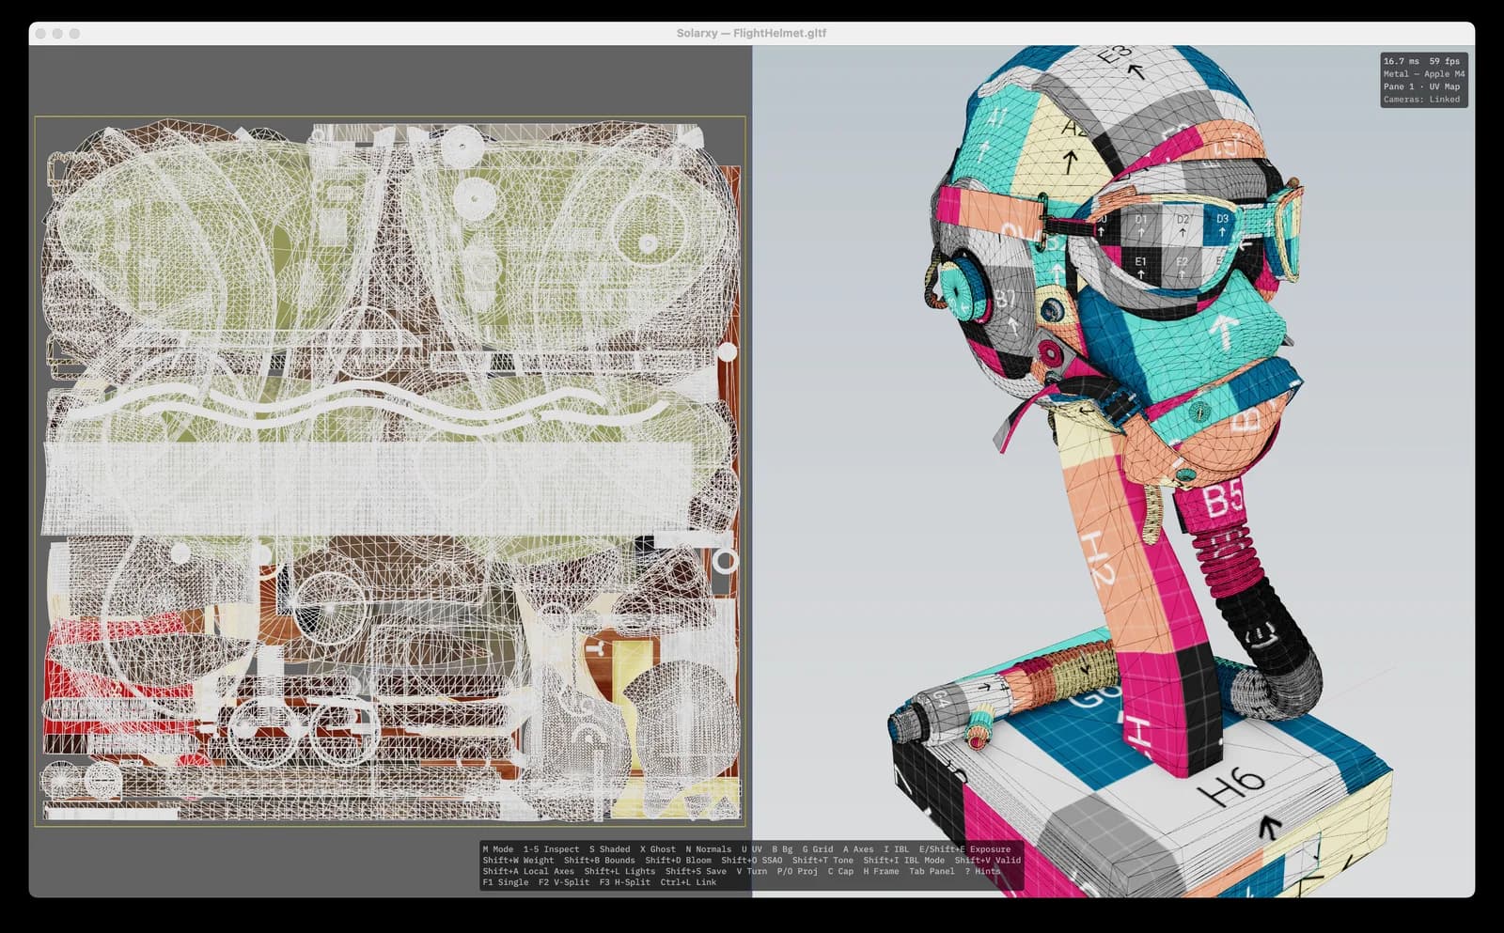
Task: Click the 'Shift+W Weight' hint entry
Action: 519,861
